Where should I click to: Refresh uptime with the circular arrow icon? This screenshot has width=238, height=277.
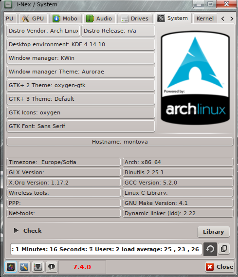pyautogui.click(x=210, y=249)
